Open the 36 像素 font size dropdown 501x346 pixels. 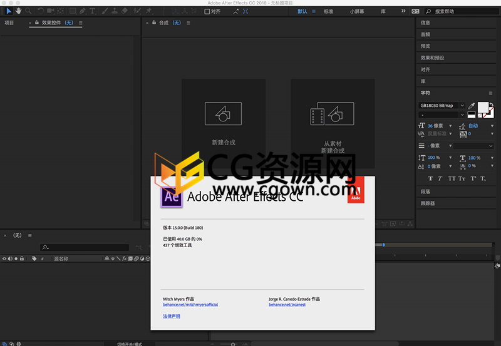point(450,126)
